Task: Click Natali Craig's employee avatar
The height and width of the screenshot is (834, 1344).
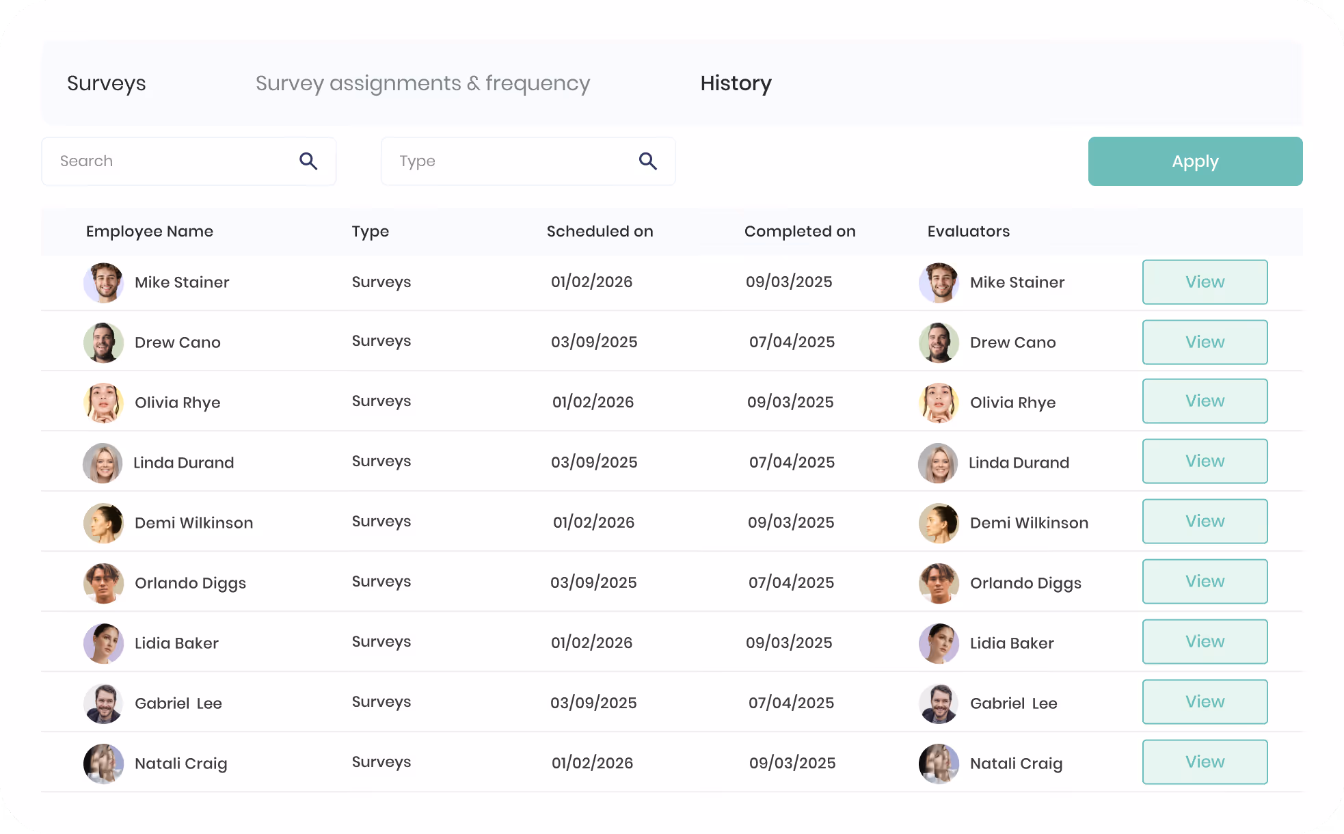Action: pos(103,764)
